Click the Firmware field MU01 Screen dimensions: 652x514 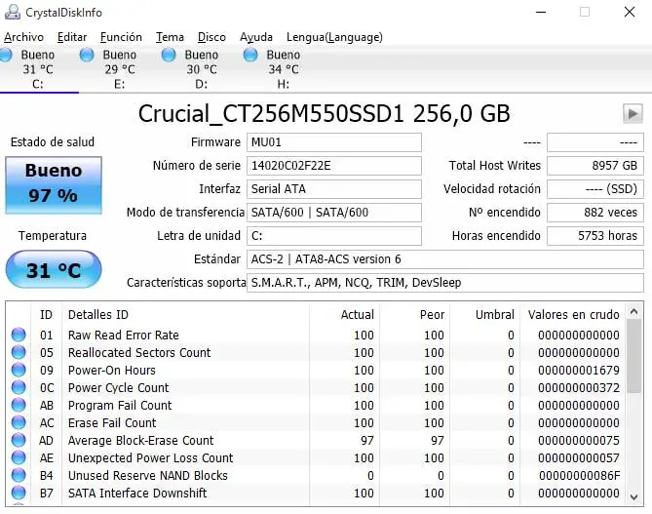tap(334, 142)
